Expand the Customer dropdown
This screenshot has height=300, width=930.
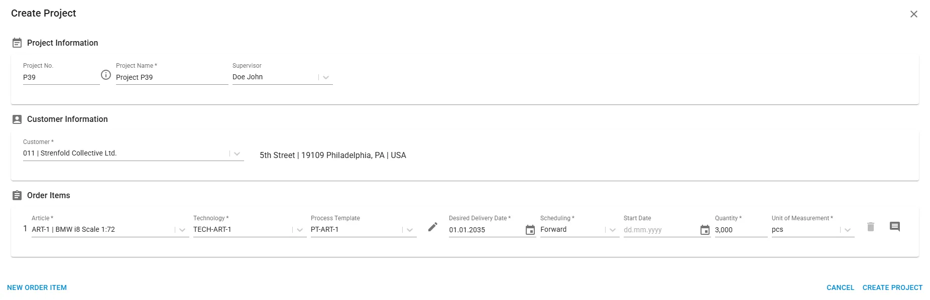pyautogui.click(x=237, y=154)
